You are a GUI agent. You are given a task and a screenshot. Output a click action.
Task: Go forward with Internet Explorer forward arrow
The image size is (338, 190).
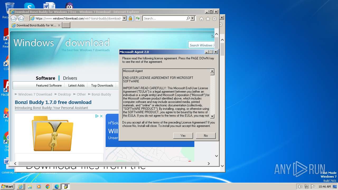click(x=21, y=18)
